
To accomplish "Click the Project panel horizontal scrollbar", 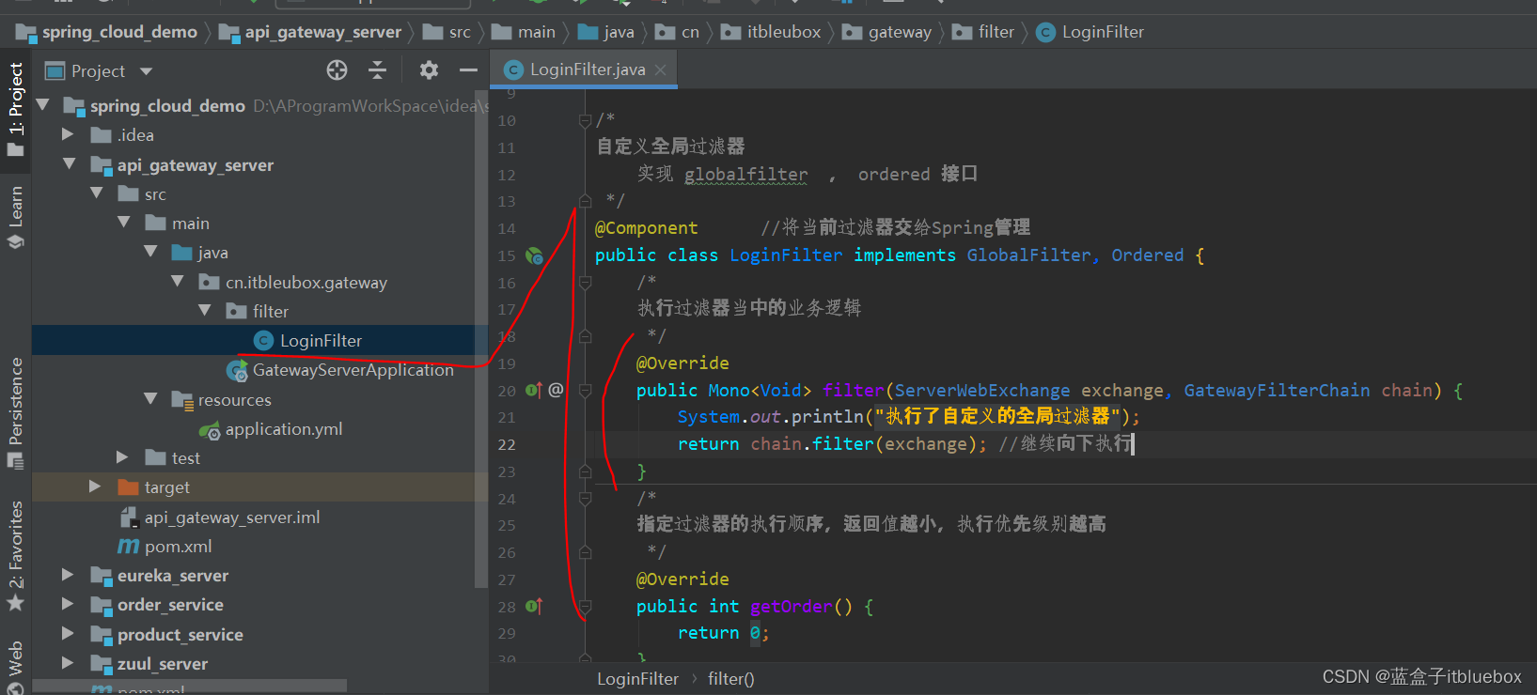I will click(189, 687).
